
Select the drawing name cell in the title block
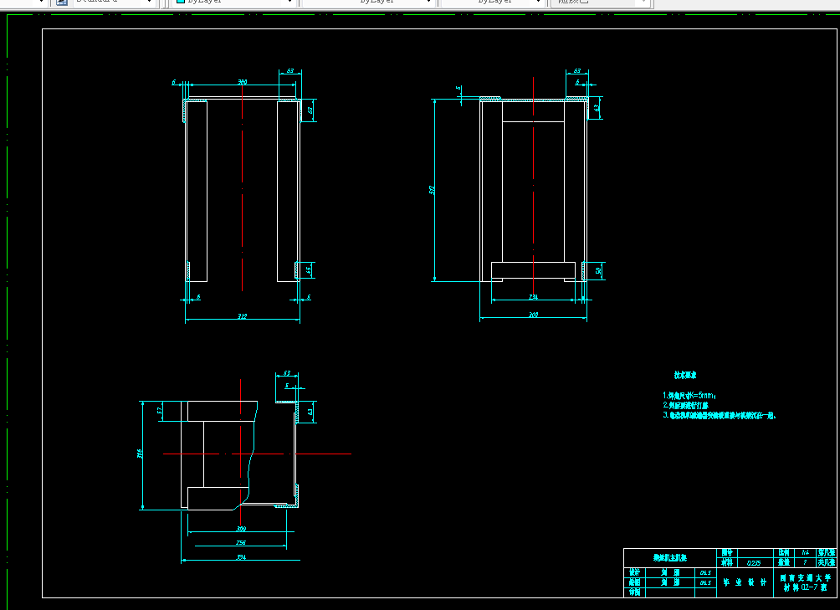click(670, 558)
